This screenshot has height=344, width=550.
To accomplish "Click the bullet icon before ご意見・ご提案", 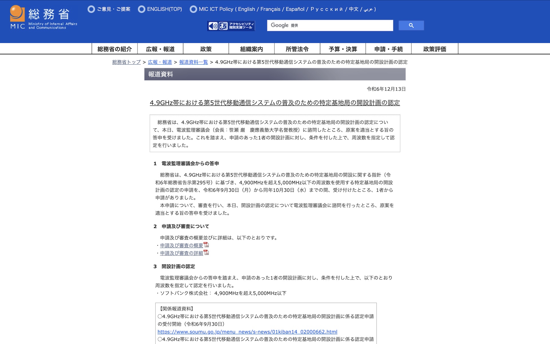I will pos(91,9).
